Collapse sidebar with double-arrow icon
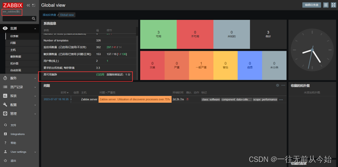The image size is (338, 167). click(x=28, y=5)
